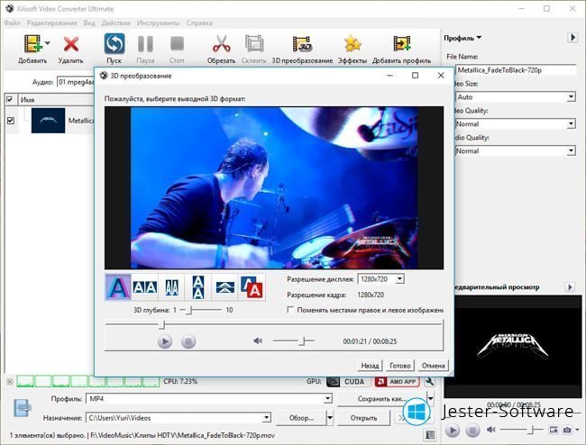
Task: Play the preview in the main window
Action: click(453, 430)
